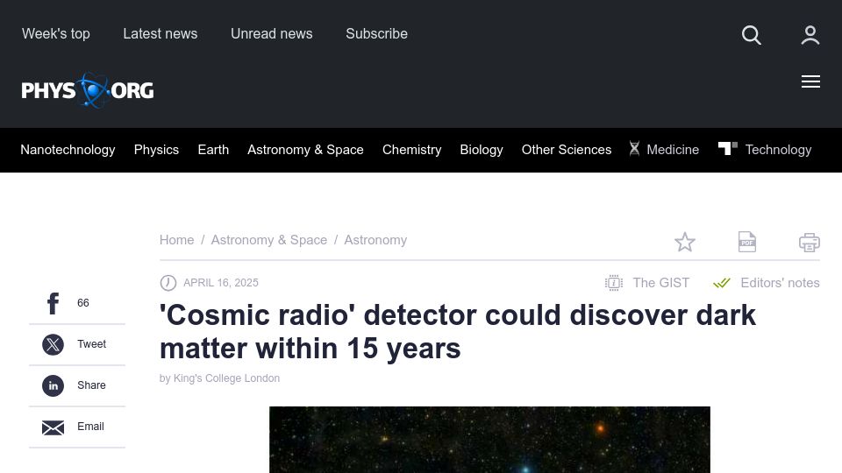Click The GIST info icon
The height and width of the screenshot is (473, 842).
tap(614, 283)
